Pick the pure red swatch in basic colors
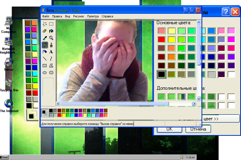 pyautogui.click(x=161, y=39)
